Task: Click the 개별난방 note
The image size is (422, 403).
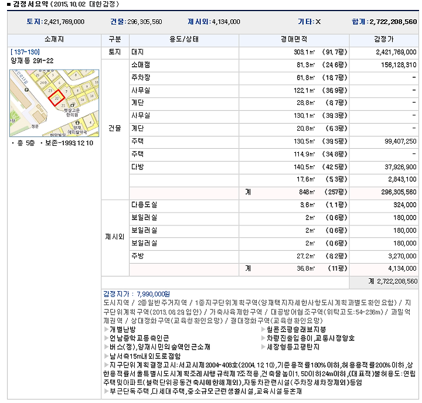Action: [122, 330]
